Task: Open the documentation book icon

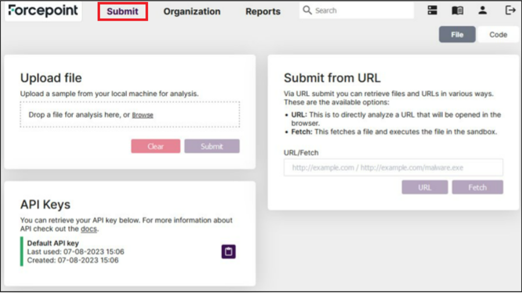Action: tap(457, 10)
